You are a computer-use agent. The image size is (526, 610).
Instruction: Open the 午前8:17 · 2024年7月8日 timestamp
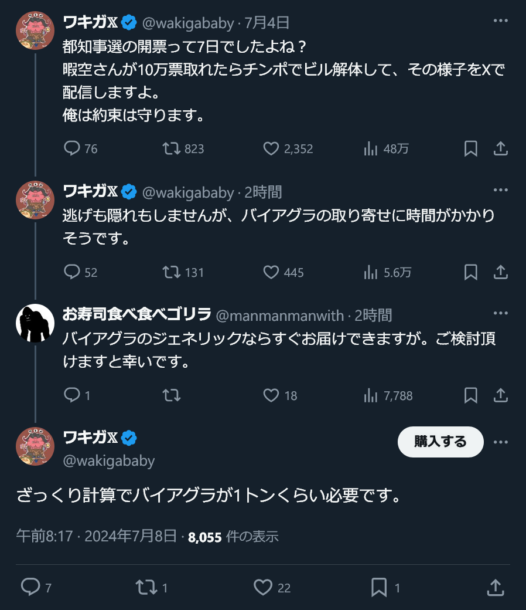(x=97, y=536)
